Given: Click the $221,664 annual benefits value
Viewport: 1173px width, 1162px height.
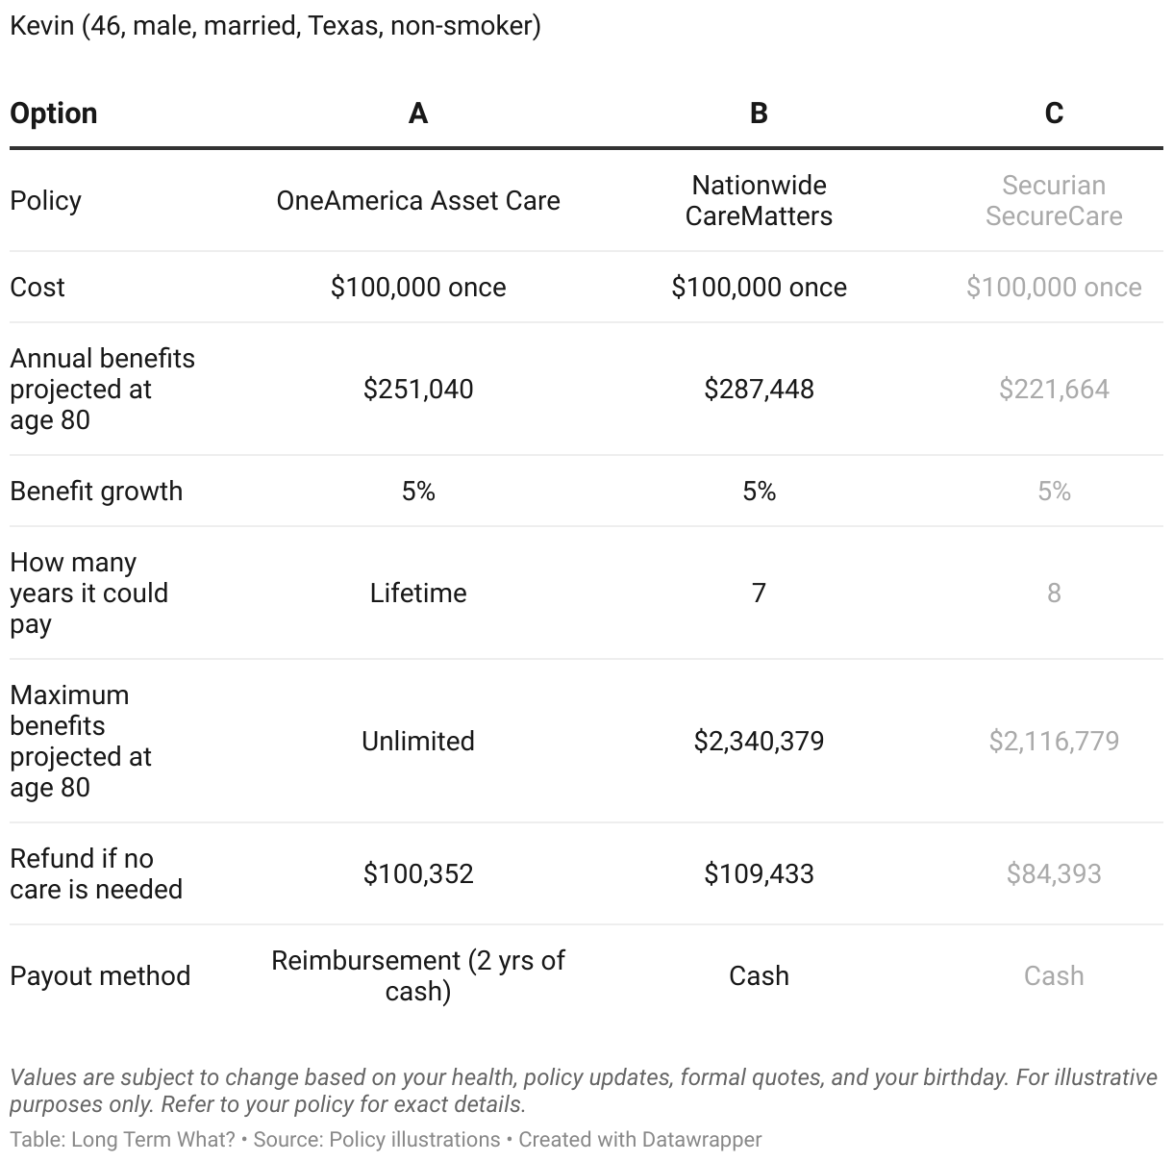Looking at the screenshot, I should click(x=1054, y=389).
